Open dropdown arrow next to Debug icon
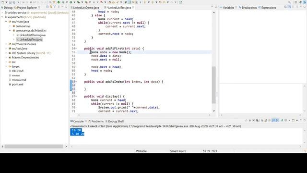This screenshot has width=307, height=173. click(67, 2)
